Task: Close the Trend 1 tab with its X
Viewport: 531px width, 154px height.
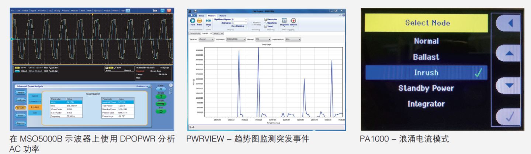Action: pyautogui.click(x=211, y=34)
